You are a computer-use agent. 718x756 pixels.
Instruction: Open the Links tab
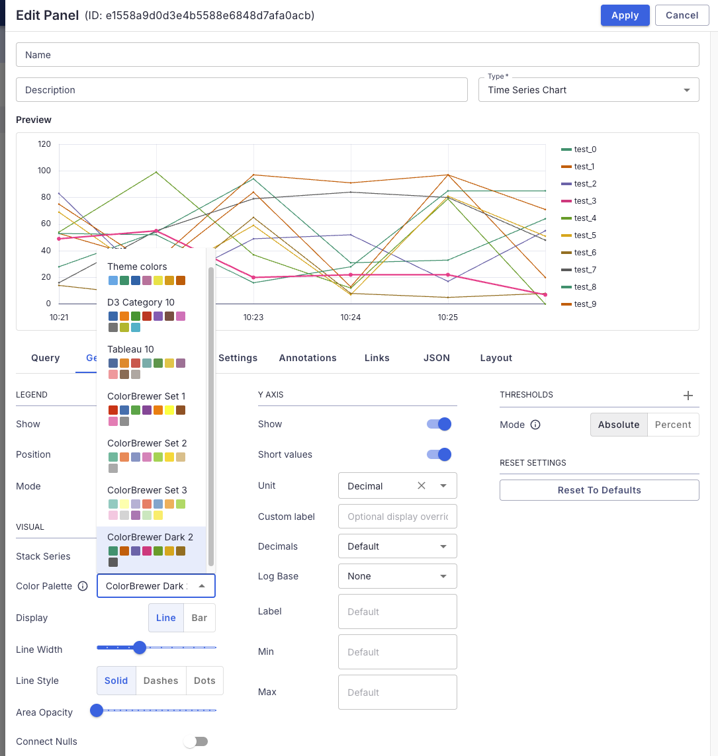[x=377, y=358]
